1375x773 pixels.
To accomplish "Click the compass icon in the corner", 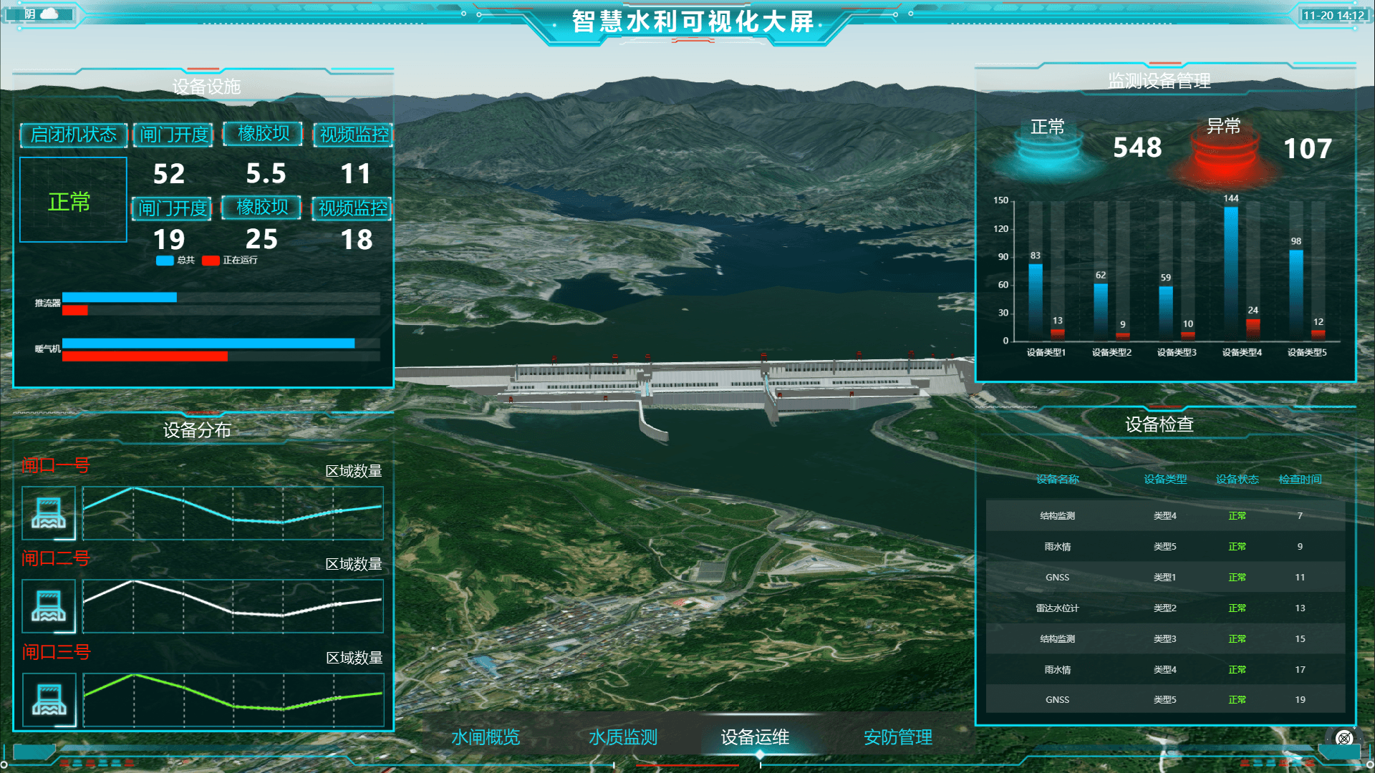I will coord(1344,738).
